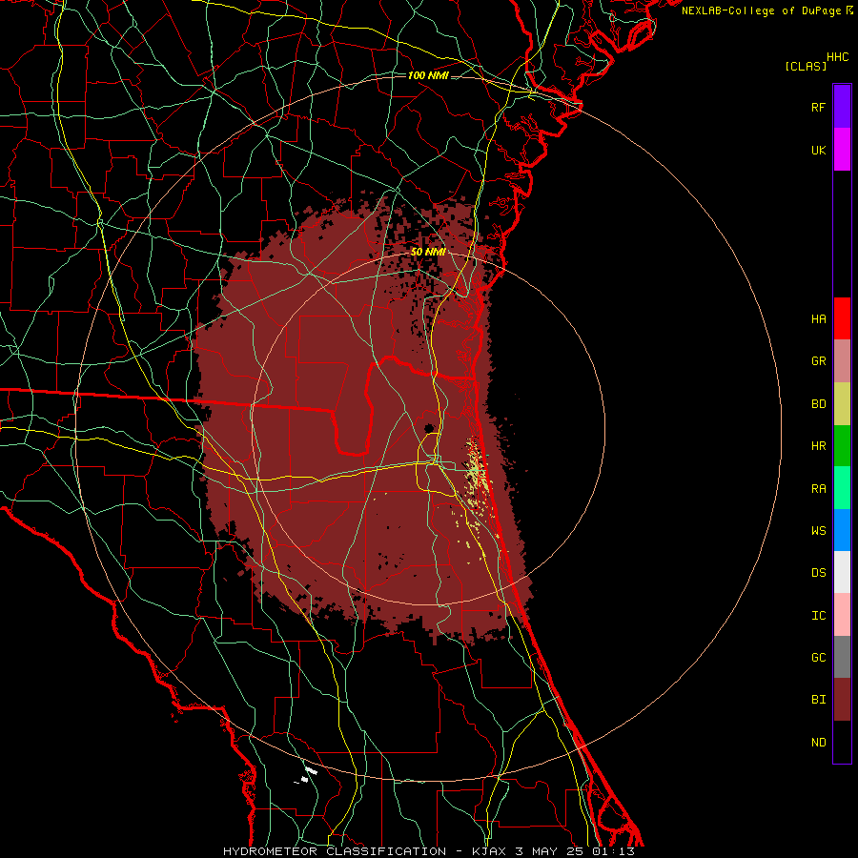Select the GC gray legend swatch

[842, 657]
